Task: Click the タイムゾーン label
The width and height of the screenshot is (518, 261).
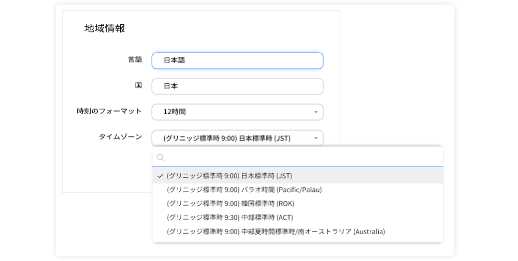Action: coord(121,137)
